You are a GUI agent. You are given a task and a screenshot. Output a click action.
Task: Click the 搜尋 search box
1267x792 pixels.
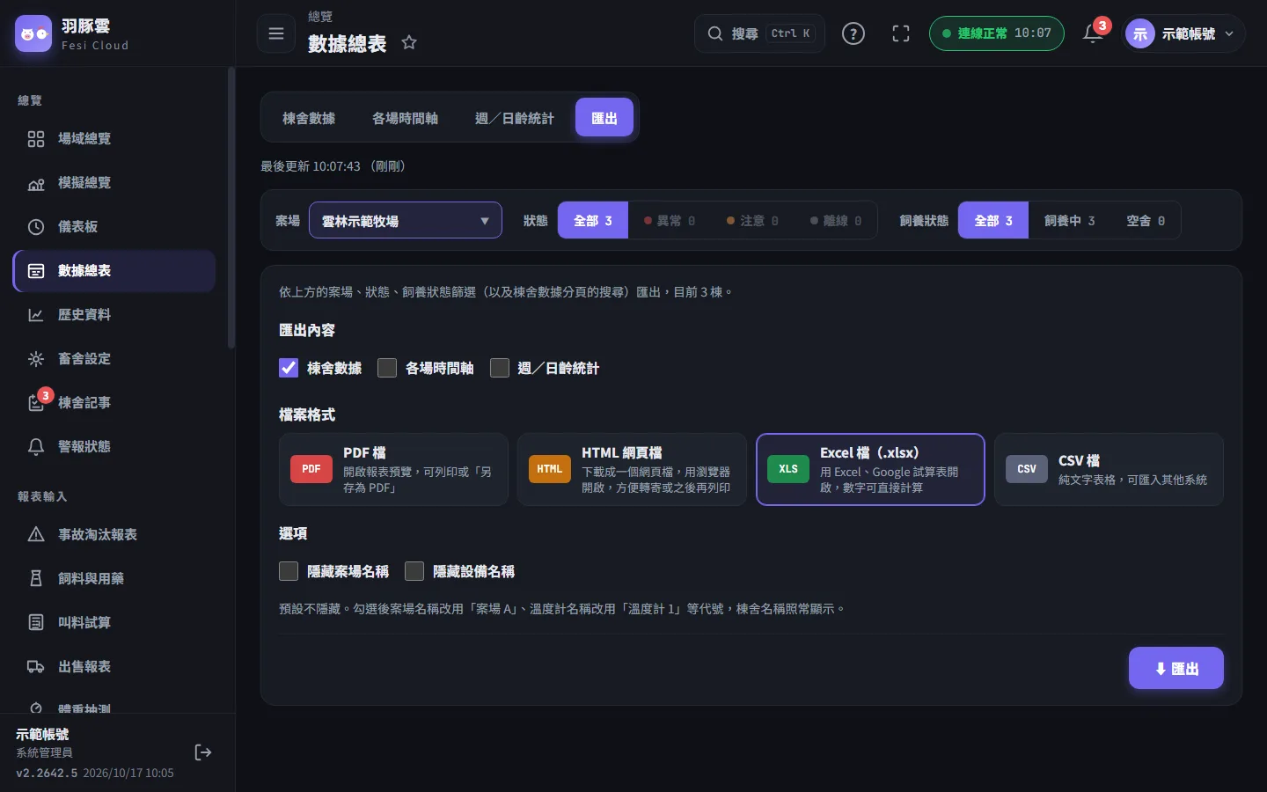[x=760, y=33]
